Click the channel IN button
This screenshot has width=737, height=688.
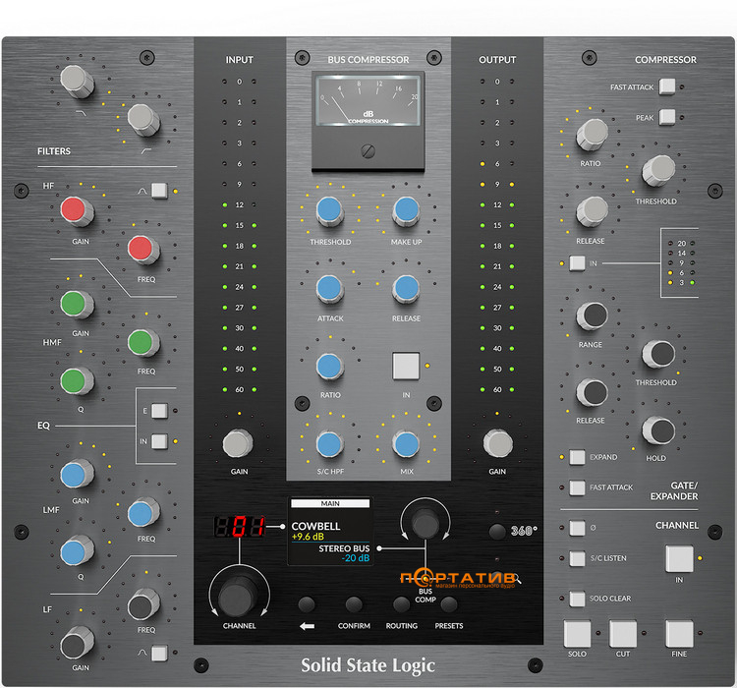coord(679,558)
